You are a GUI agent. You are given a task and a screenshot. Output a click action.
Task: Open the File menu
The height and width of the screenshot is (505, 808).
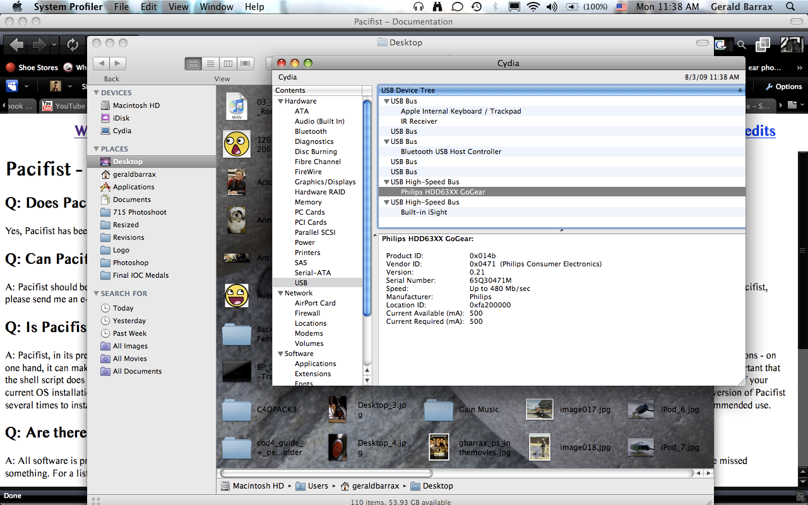coord(121,7)
